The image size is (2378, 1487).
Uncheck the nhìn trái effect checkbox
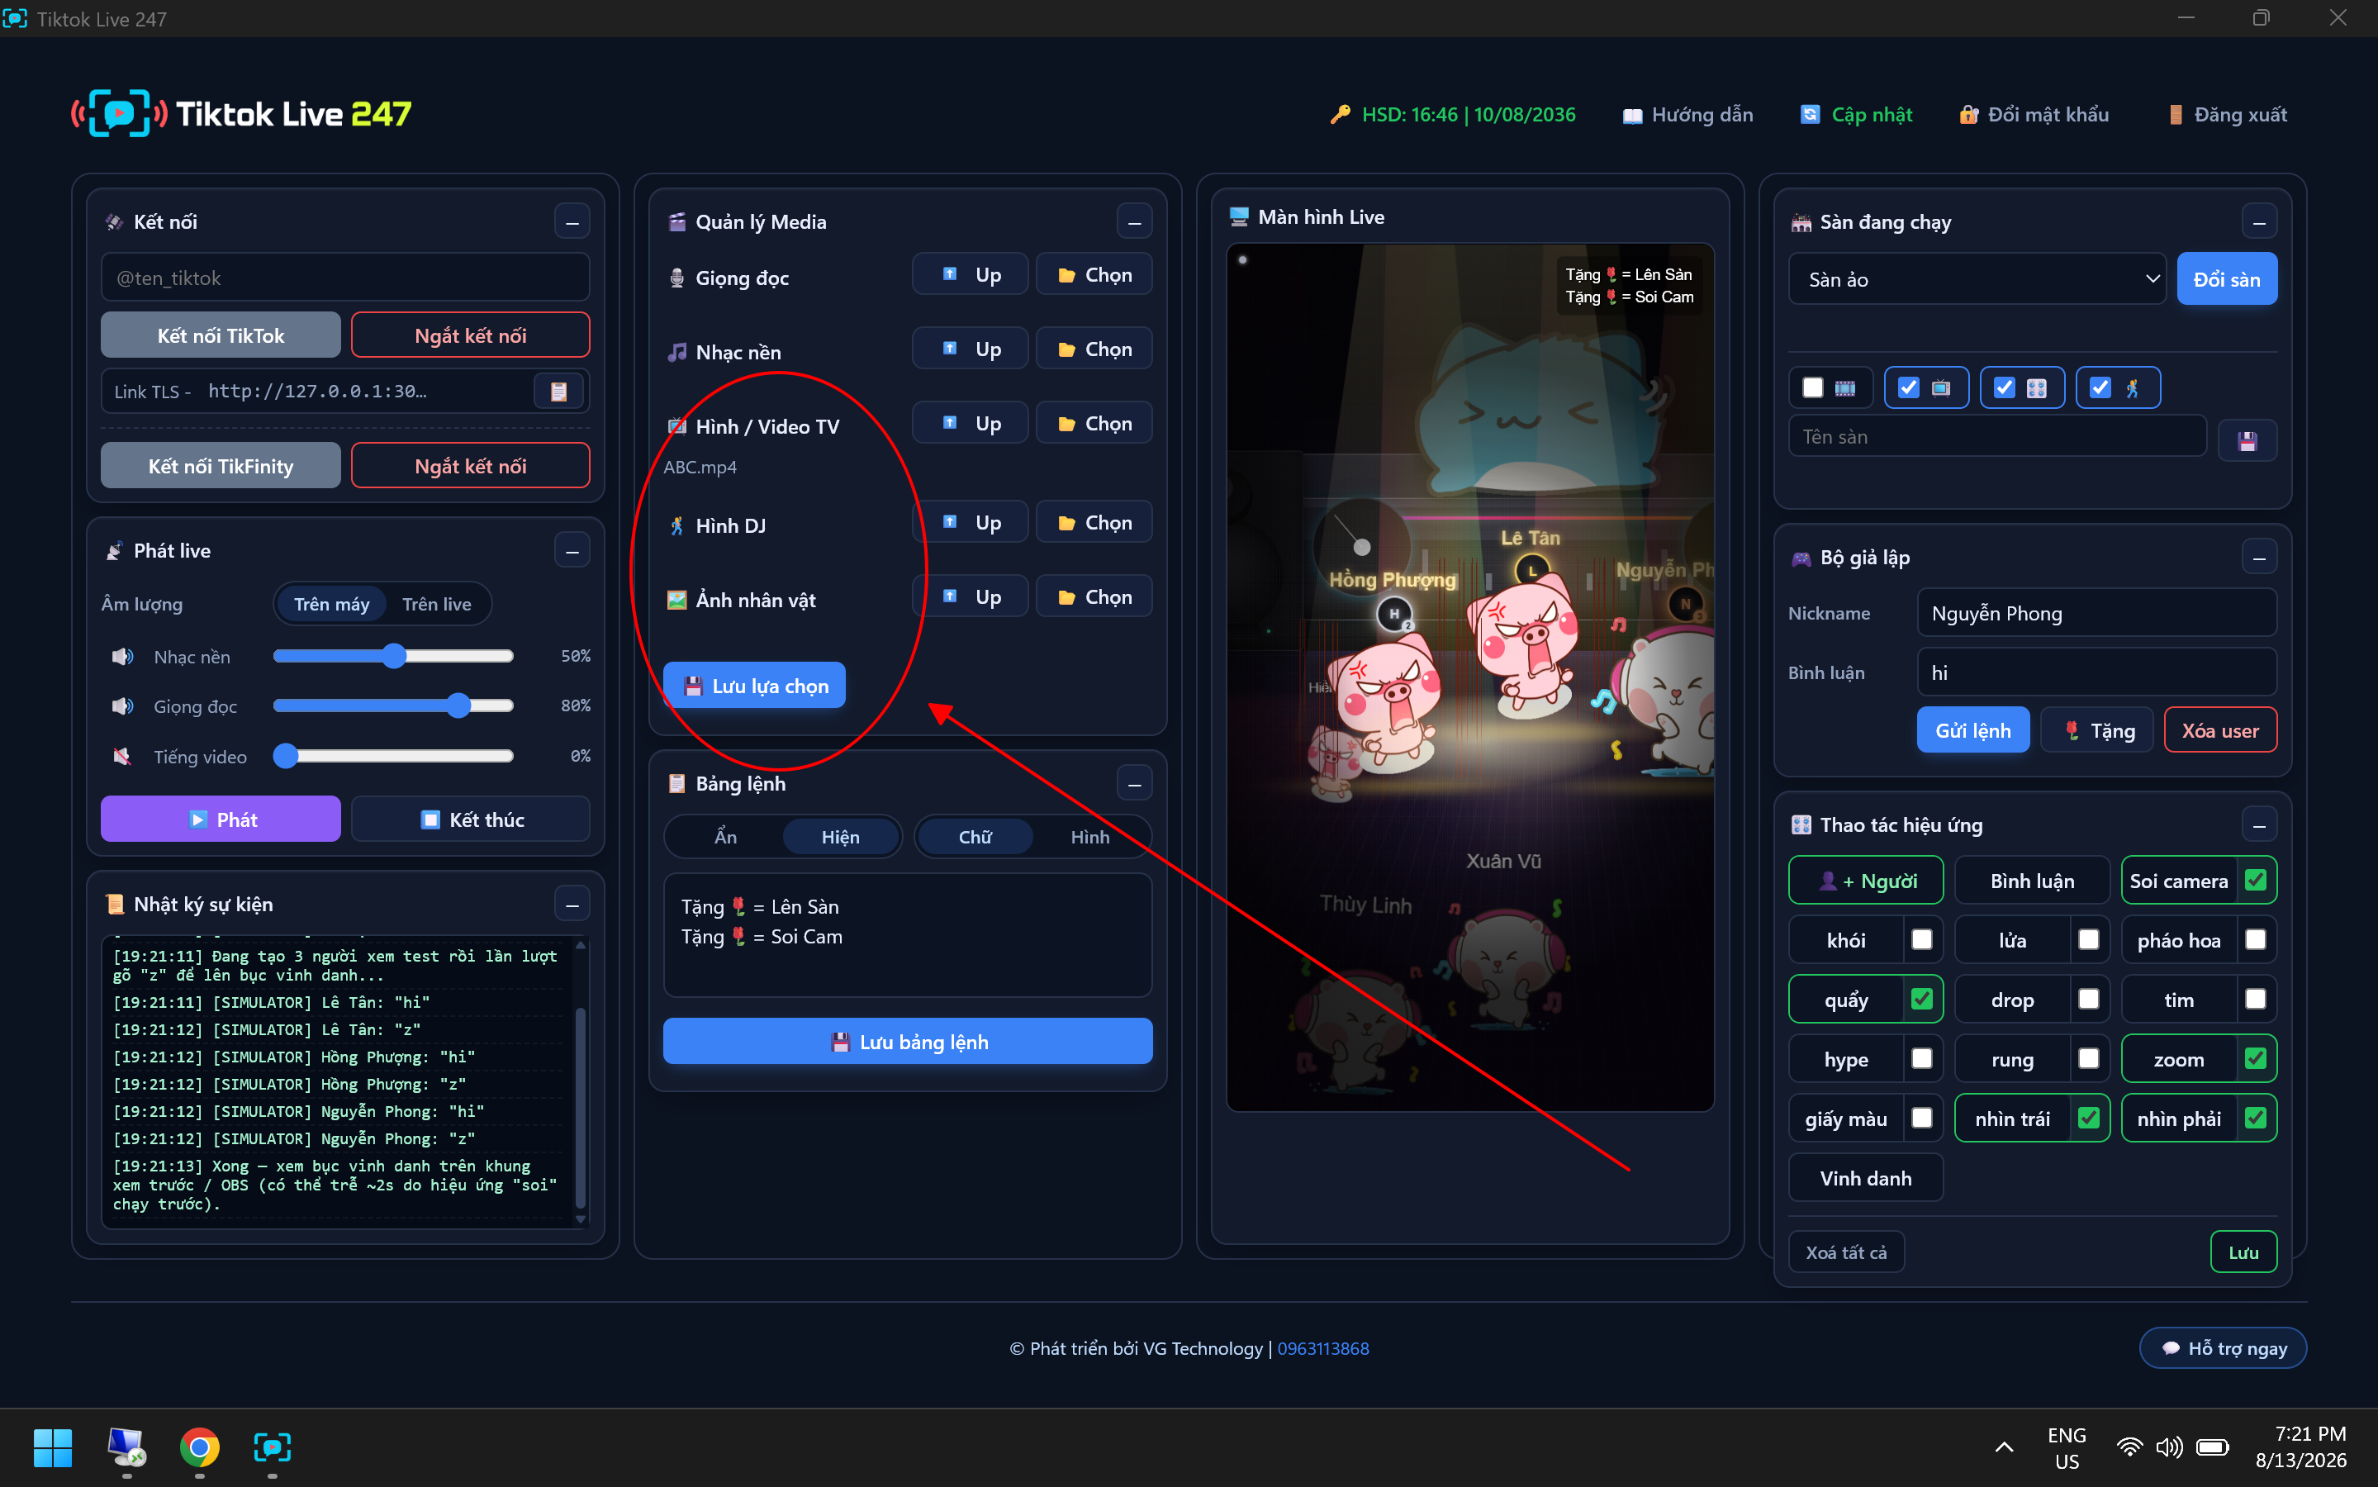click(x=2089, y=1119)
